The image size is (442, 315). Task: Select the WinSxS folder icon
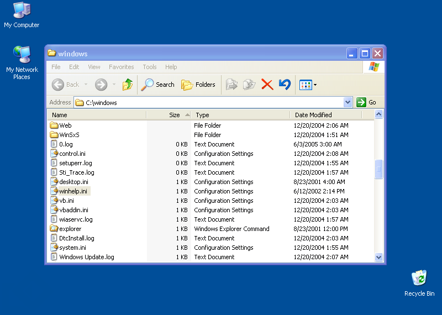pyautogui.click(x=54, y=134)
